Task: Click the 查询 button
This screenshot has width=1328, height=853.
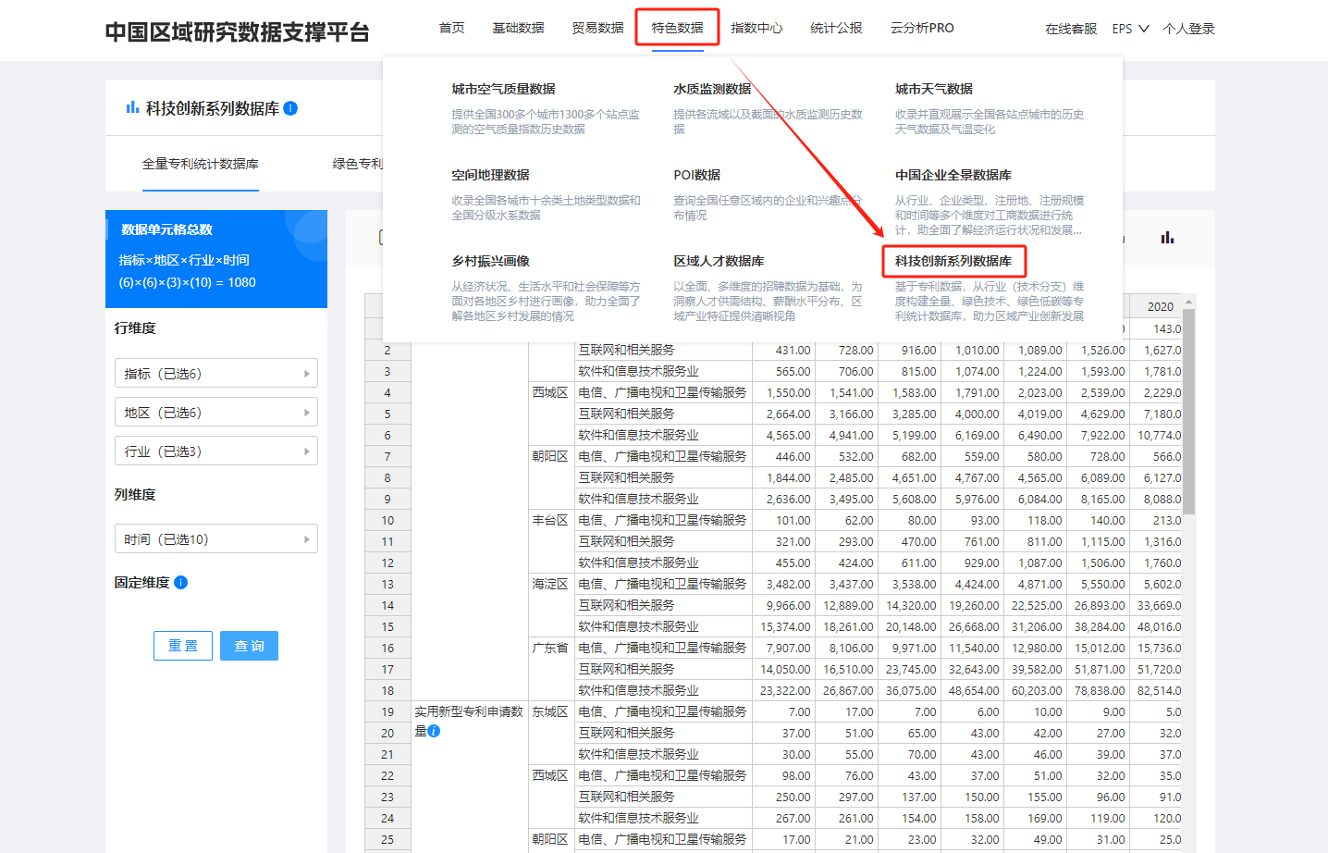Action: (249, 646)
